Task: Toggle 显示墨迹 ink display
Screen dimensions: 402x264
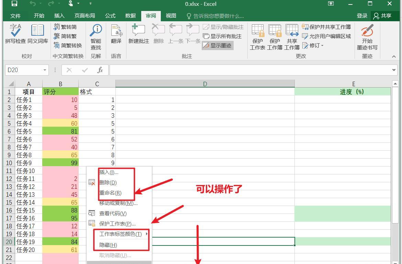Action: tap(217, 45)
